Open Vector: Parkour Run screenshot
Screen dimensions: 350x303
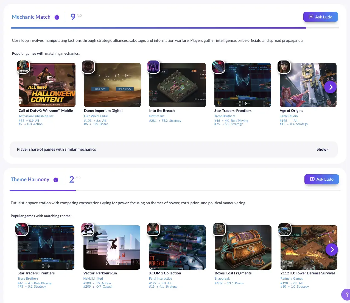click(112, 247)
